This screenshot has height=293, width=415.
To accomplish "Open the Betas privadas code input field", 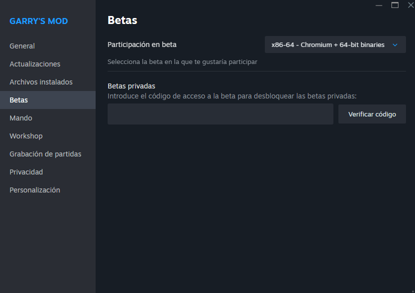I will click(220, 113).
